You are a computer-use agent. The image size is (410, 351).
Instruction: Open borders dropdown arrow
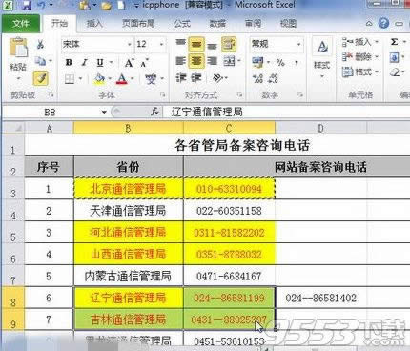[x=80, y=78]
